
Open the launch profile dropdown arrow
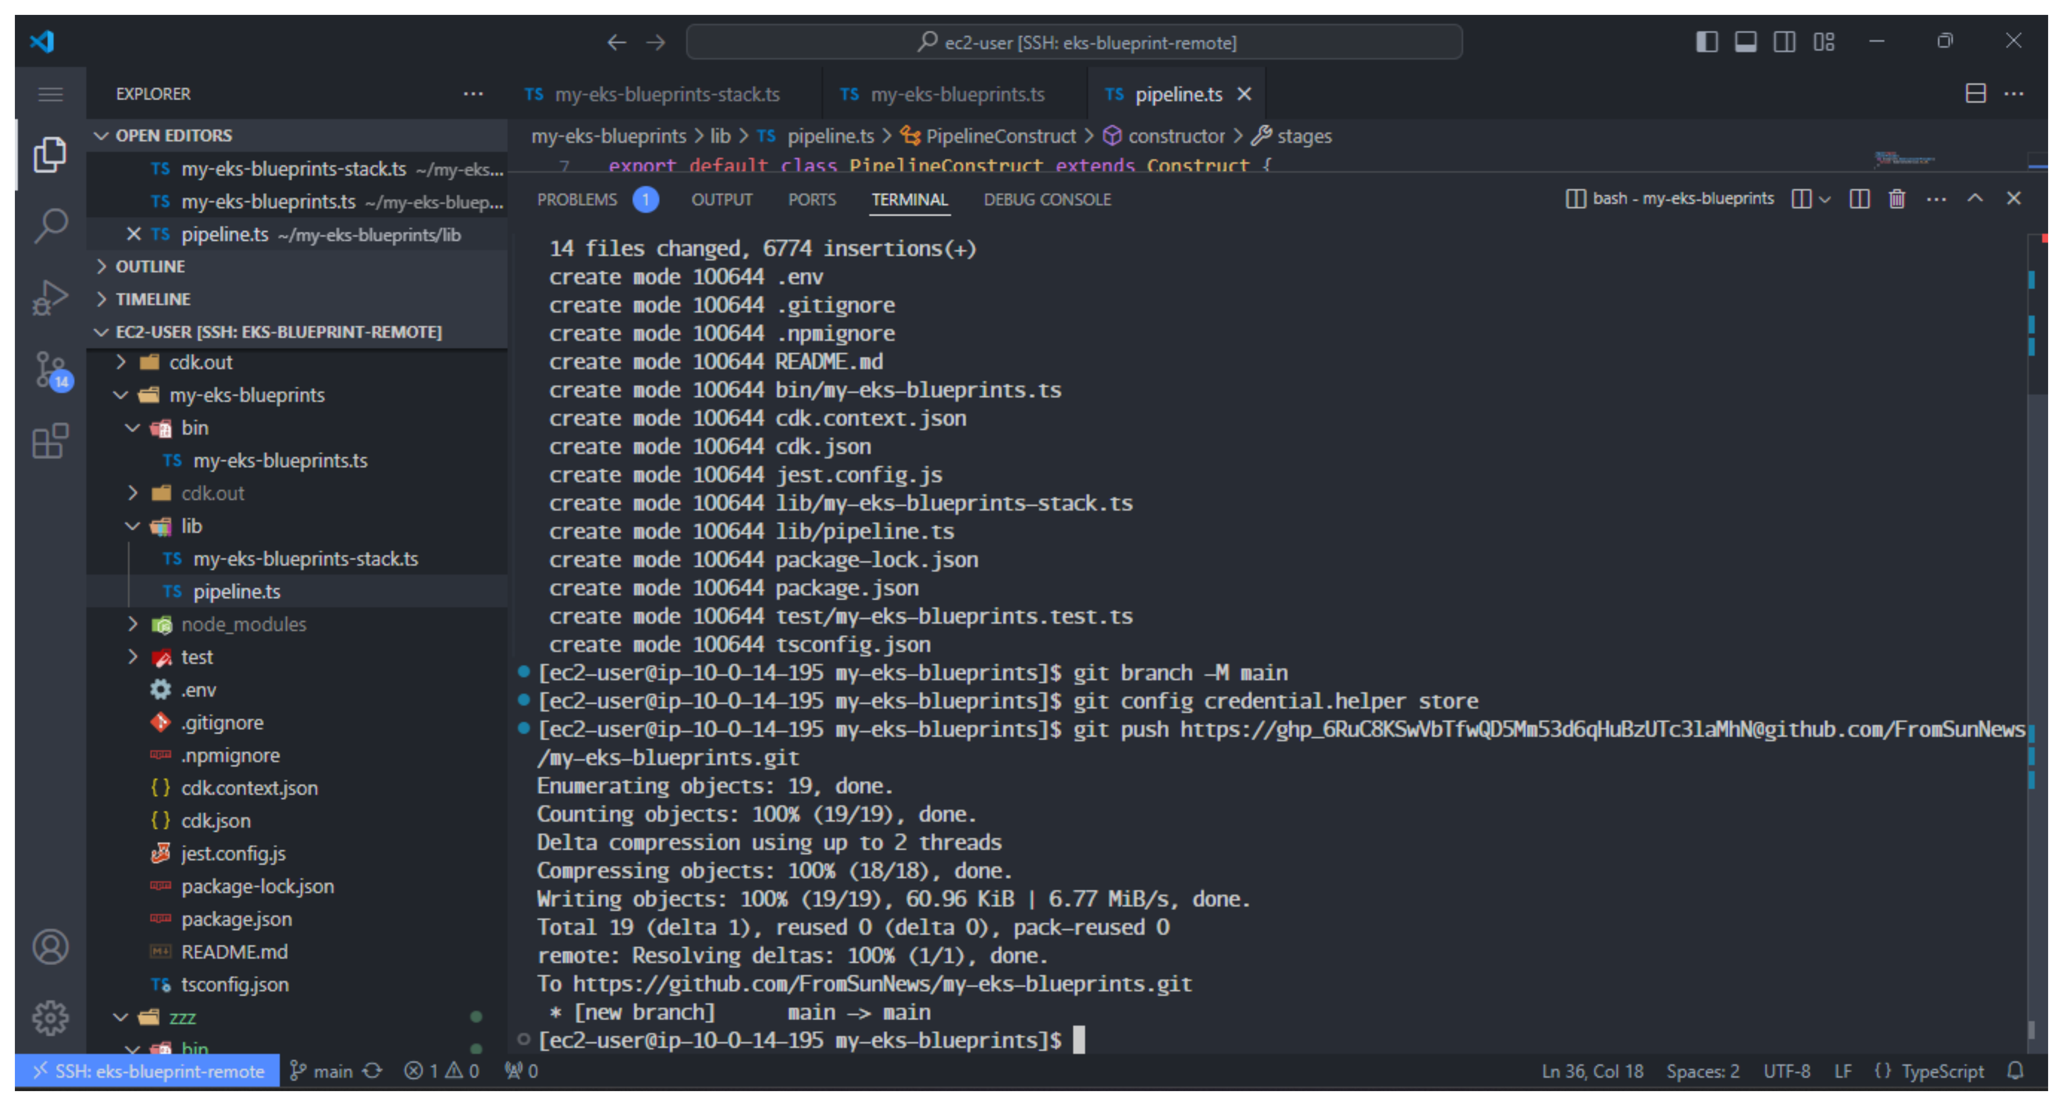pos(1825,199)
